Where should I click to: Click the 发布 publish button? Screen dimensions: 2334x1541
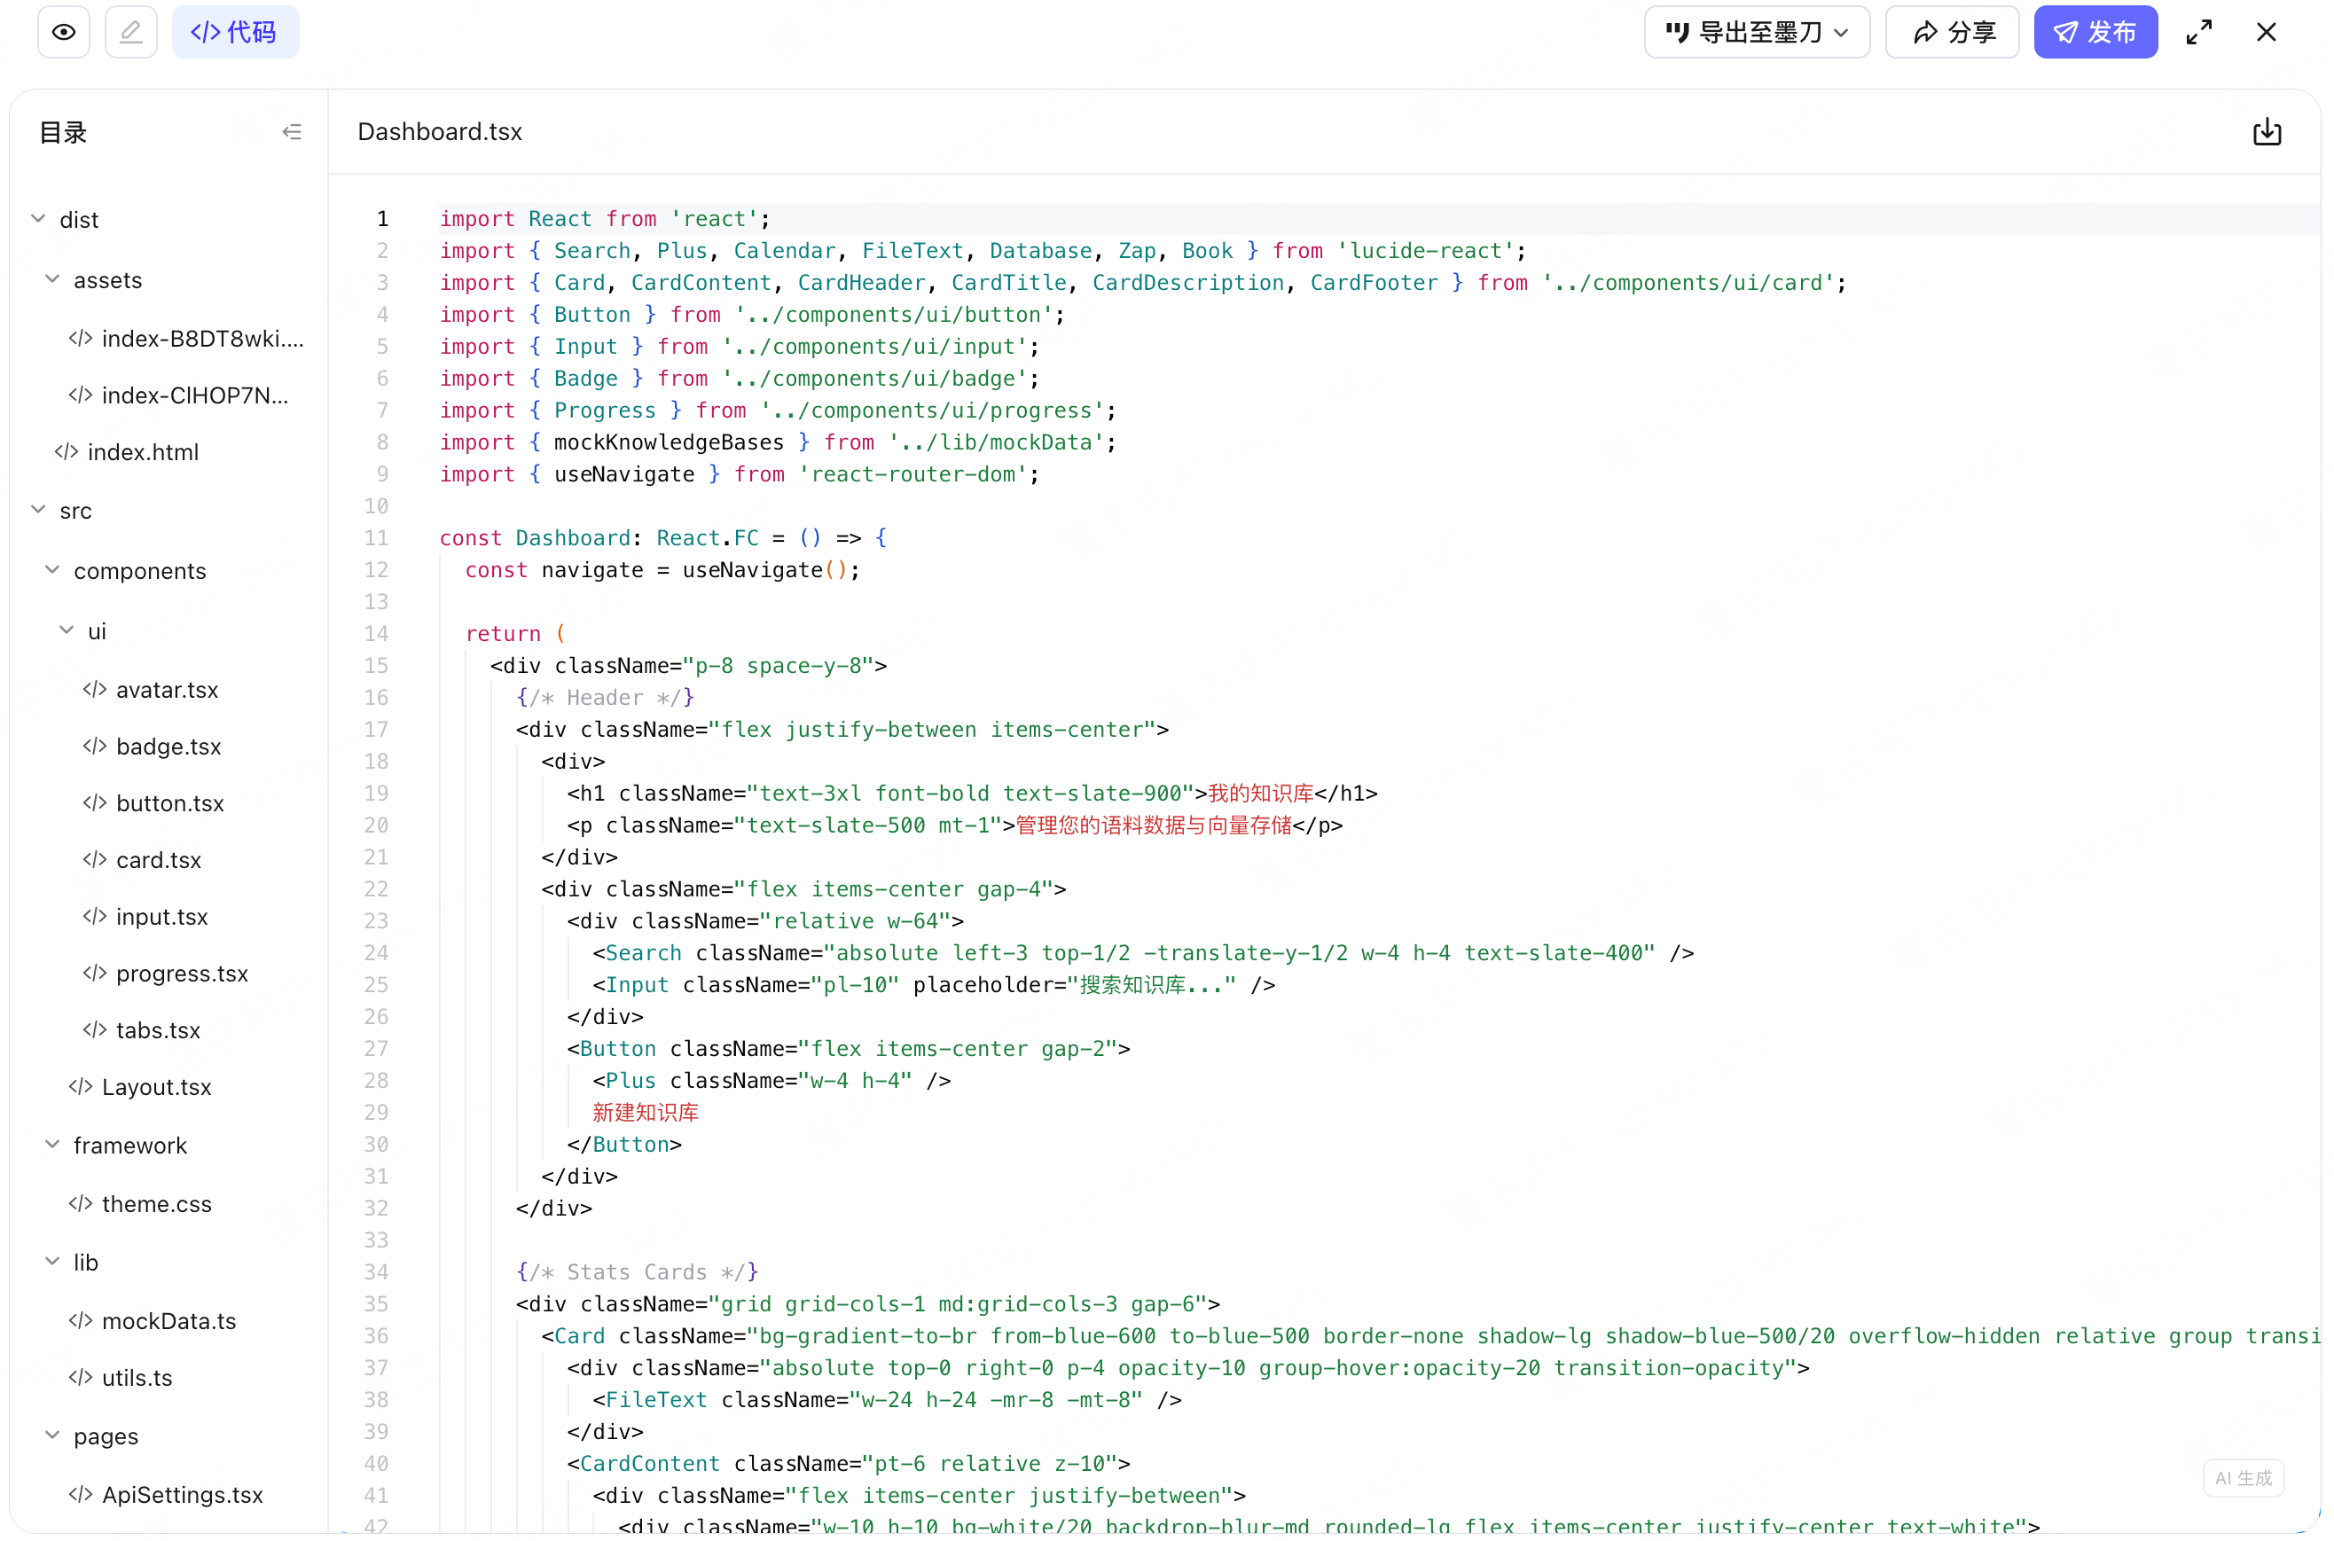(2095, 33)
